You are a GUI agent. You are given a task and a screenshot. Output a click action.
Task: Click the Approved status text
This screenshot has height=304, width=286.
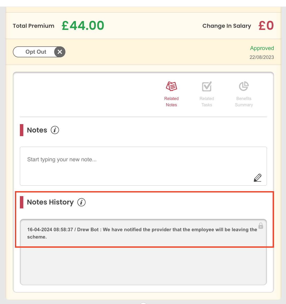pos(262,48)
